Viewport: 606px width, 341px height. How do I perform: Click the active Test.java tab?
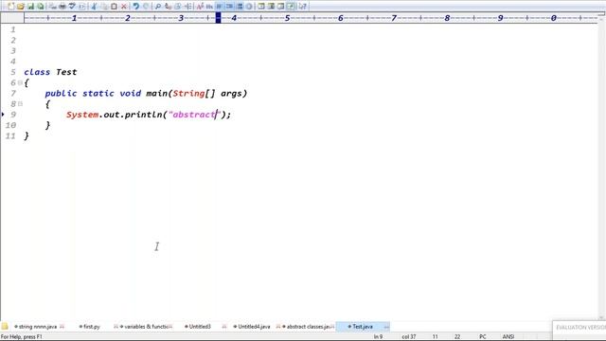pos(362,327)
